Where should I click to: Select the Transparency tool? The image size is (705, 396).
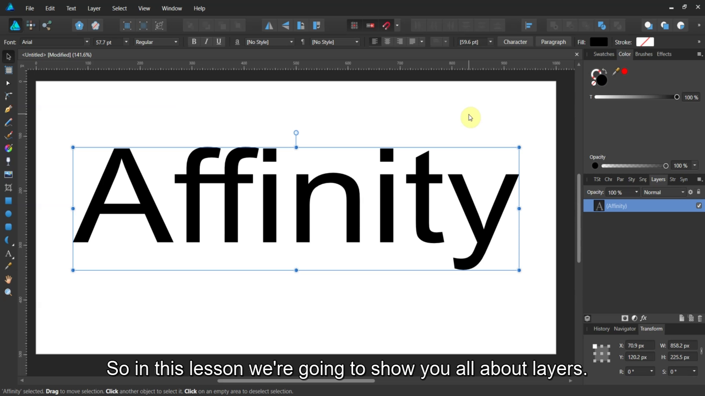coord(8,161)
